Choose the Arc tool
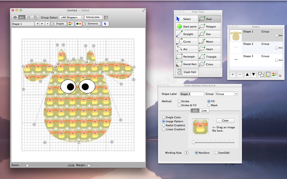 pyautogui.click(x=187, y=49)
